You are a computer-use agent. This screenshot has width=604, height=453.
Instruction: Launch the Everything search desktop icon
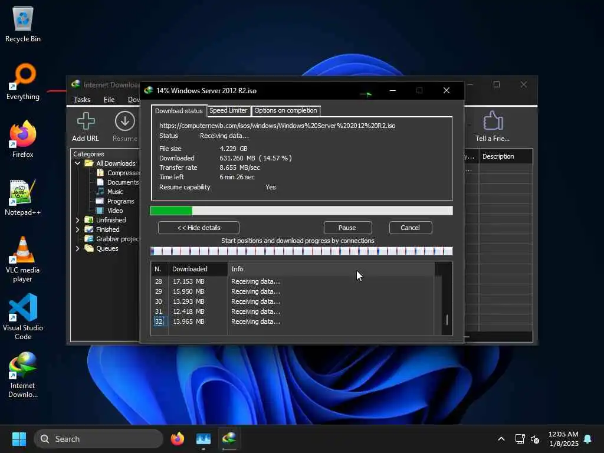click(23, 81)
